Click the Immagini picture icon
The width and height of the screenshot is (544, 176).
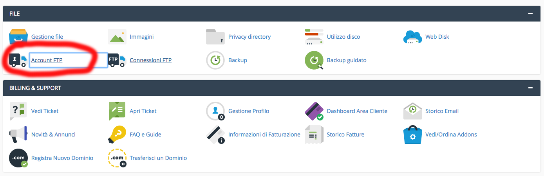pyautogui.click(x=117, y=37)
